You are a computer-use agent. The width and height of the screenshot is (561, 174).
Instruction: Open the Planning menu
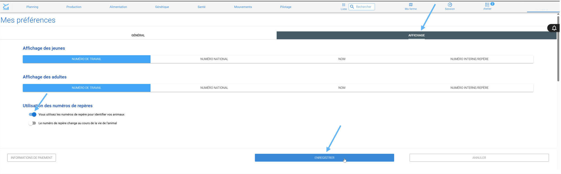pos(32,7)
